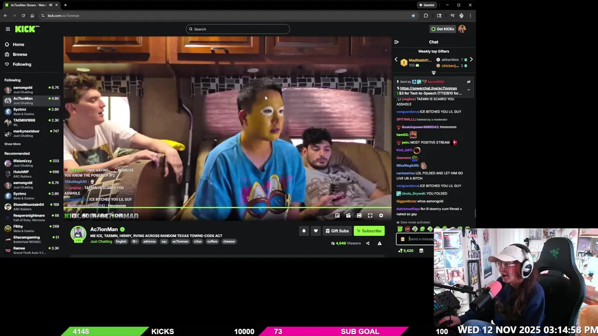598x336 pixels.
Task: Click the video progress bar
Action: pos(228,208)
